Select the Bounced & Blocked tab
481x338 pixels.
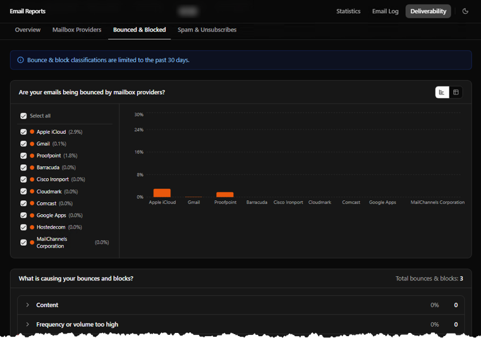(139, 30)
